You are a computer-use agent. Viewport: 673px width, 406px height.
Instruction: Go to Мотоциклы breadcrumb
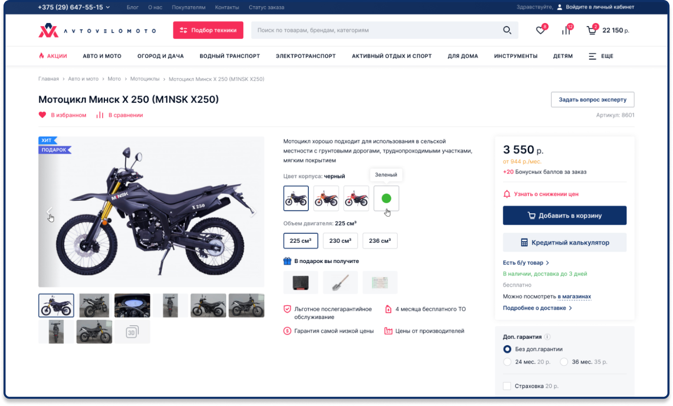(145, 79)
